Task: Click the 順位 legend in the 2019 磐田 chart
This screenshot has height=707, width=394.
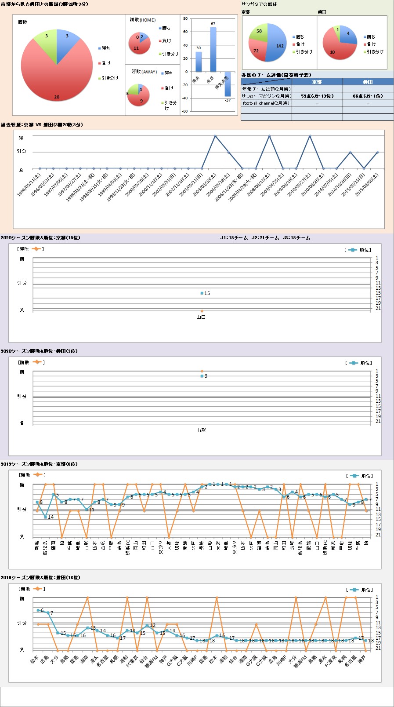Action: point(360,590)
